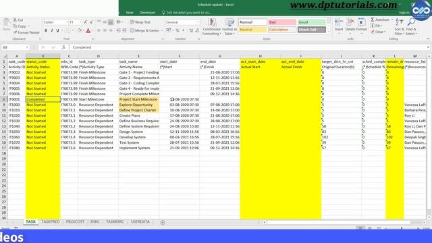Align text left icon

click(99, 30)
